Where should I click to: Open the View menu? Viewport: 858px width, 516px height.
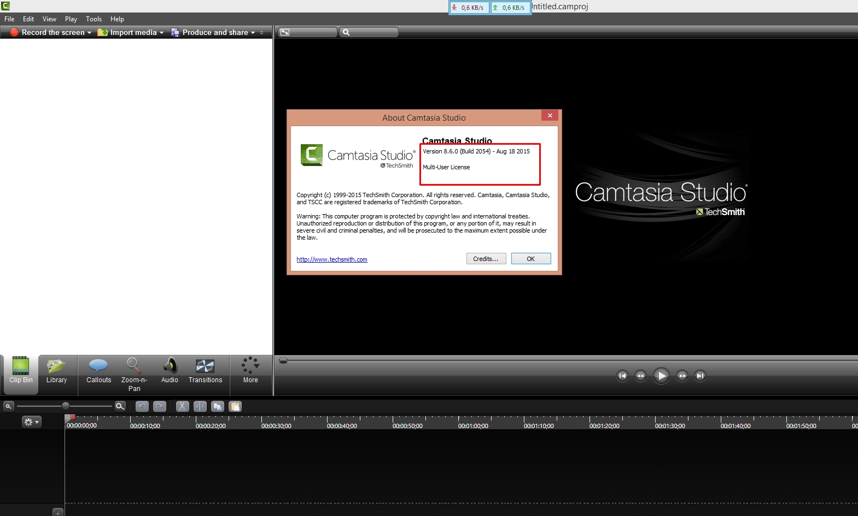(x=49, y=19)
